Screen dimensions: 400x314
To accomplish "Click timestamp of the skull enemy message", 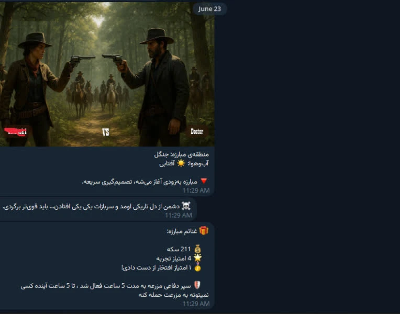I will tap(179, 215).
